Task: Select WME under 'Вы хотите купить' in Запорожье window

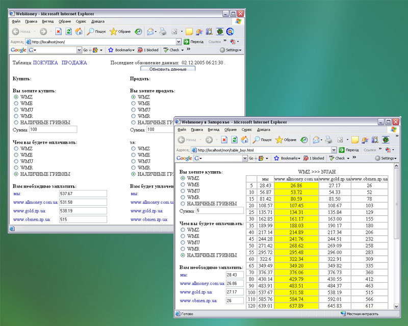Action: [183, 184]
